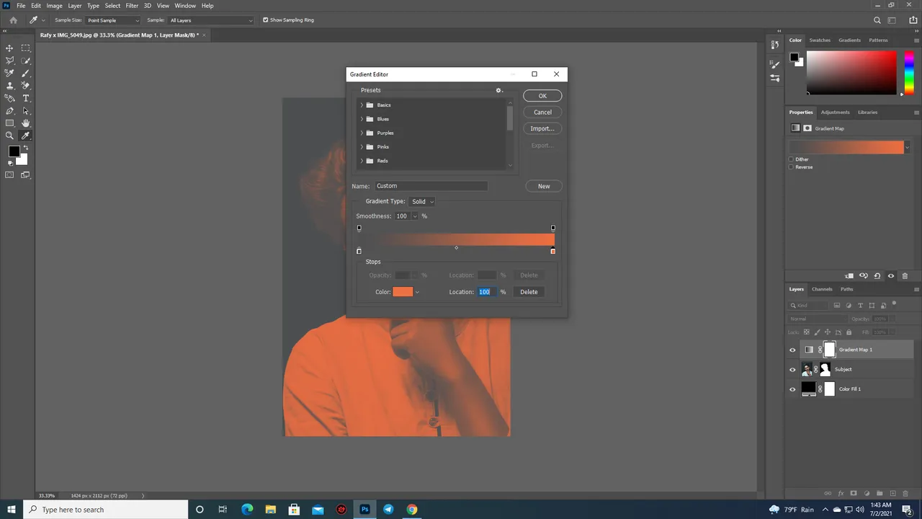Select the Hand tool
922x519 pixels.
click(26, 123)
